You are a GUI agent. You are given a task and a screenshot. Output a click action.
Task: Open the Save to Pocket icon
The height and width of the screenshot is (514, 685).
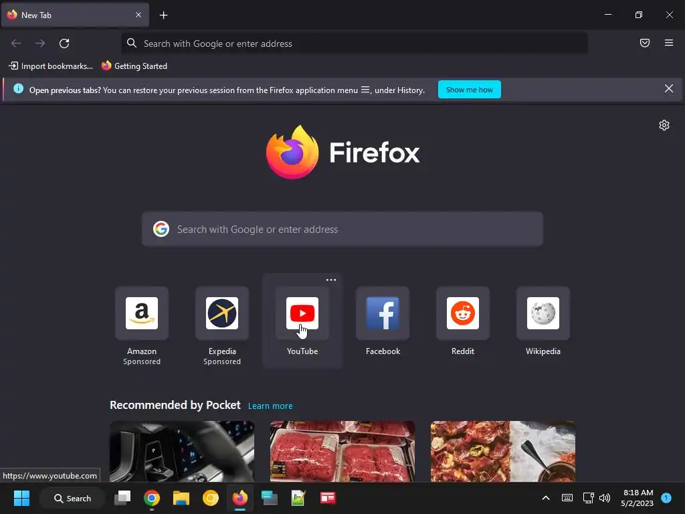645,43
